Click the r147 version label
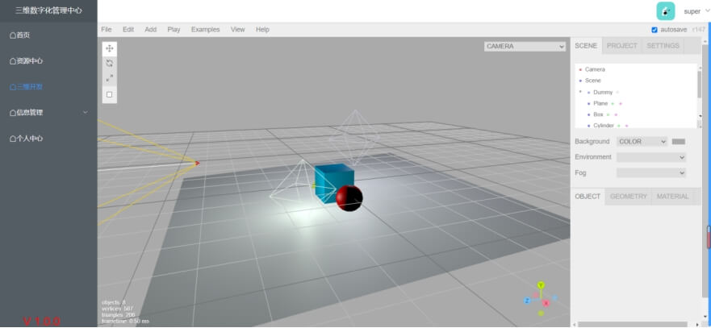This screenshot has height=328, width=711. click(697, 30)
